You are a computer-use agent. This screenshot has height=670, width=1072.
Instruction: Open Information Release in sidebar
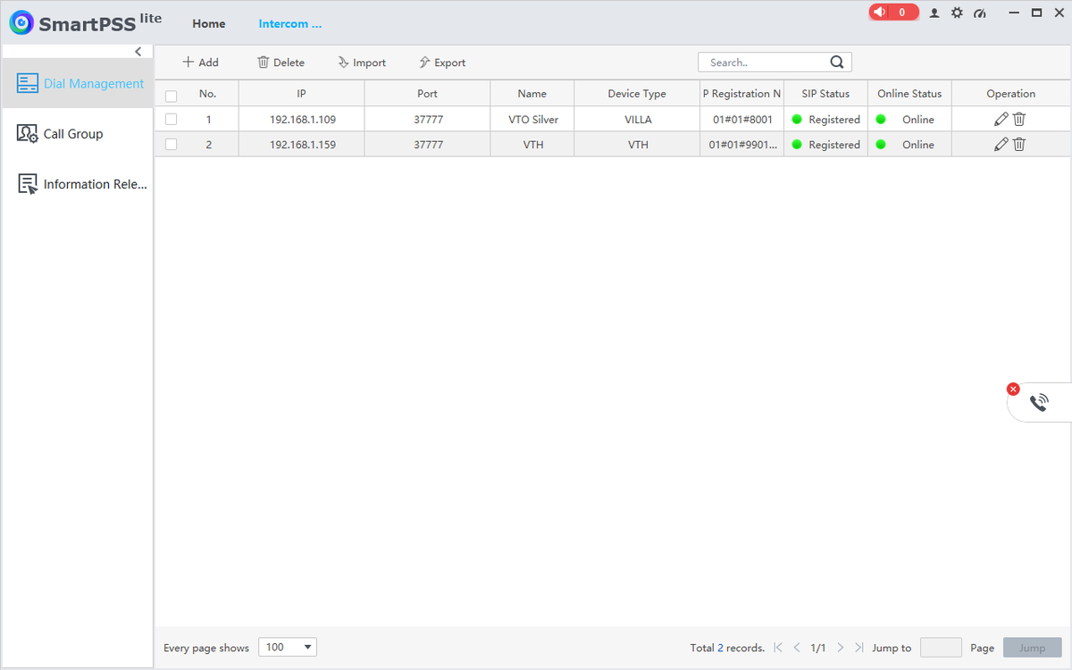point(78,184)
